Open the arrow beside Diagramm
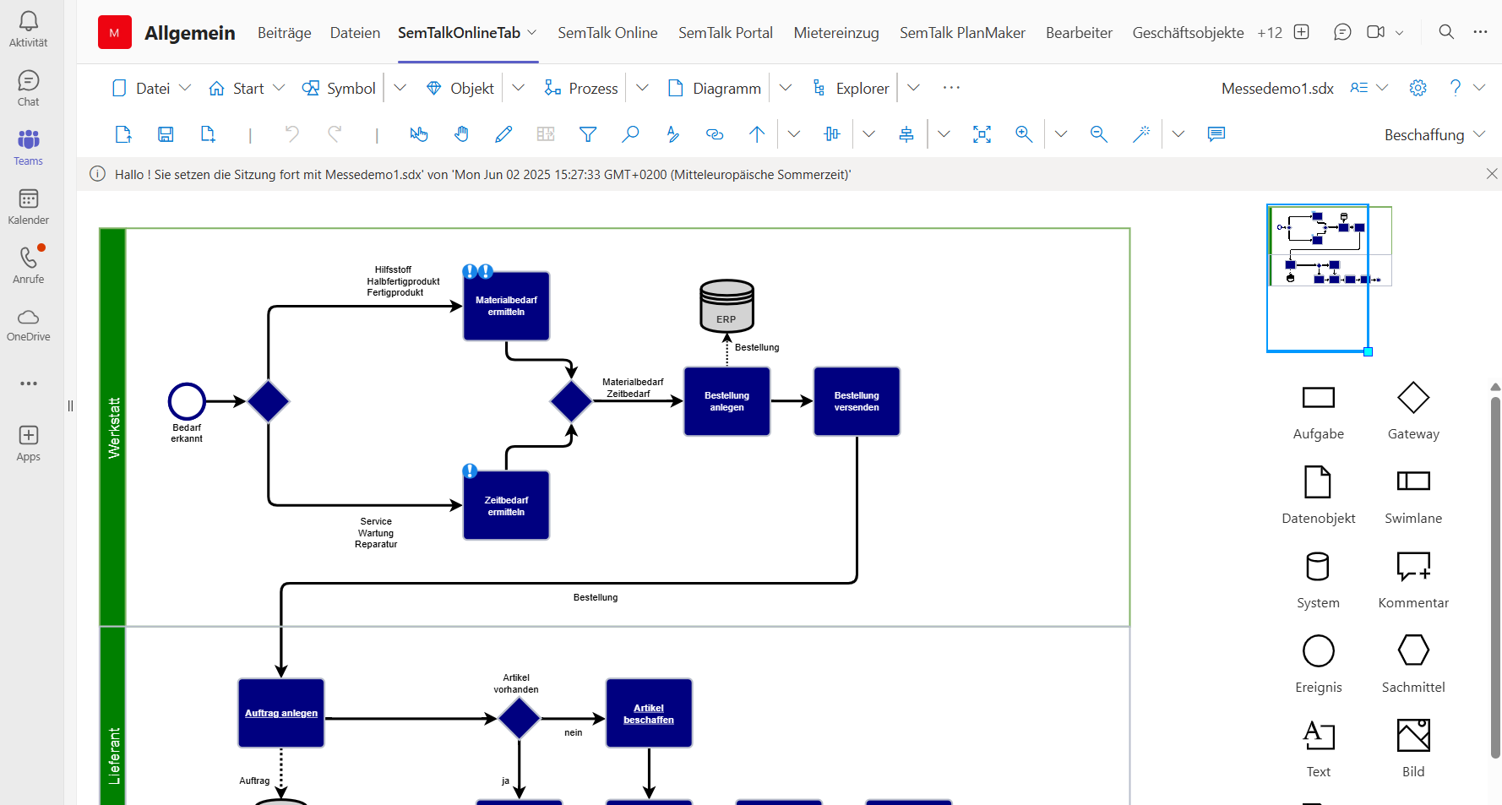The height and width of the screenshot is (805, 1502). pyautogui.click(x=786, y=88)
